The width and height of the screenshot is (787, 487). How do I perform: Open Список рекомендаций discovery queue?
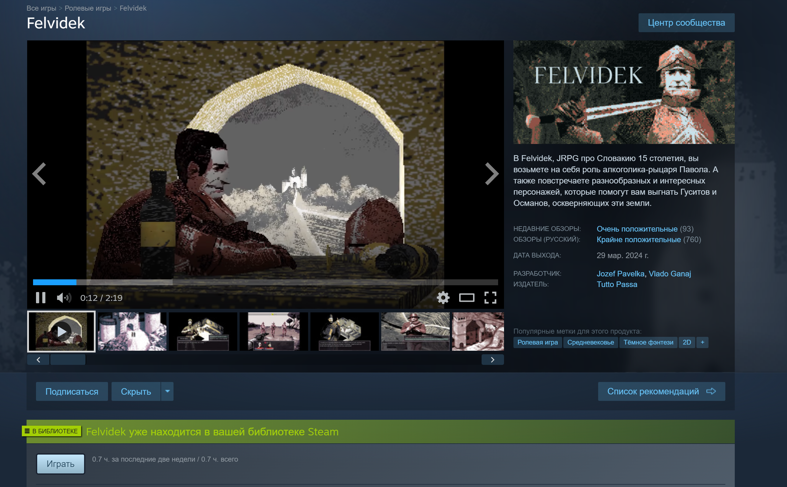click(x=662, y=391)
